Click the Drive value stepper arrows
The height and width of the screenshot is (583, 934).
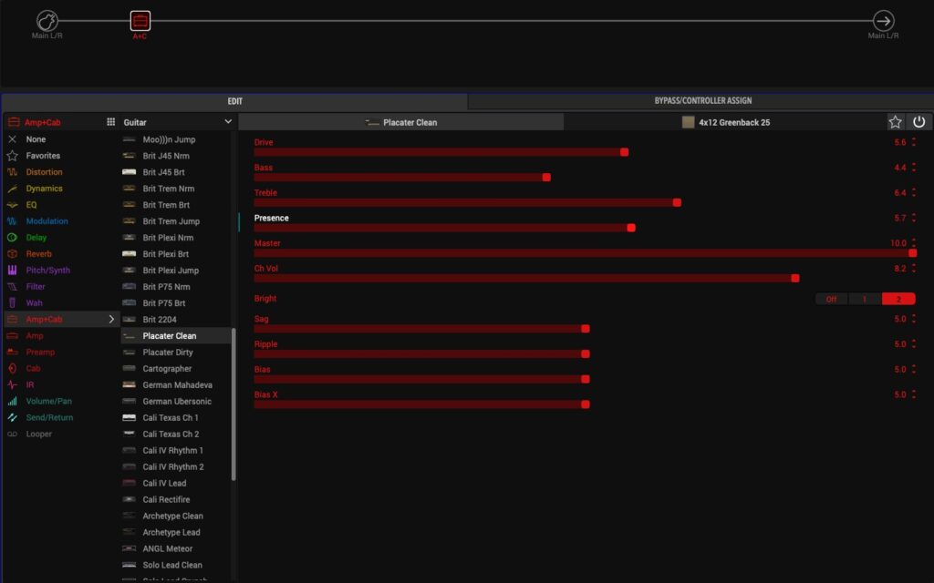pos(914,143)
